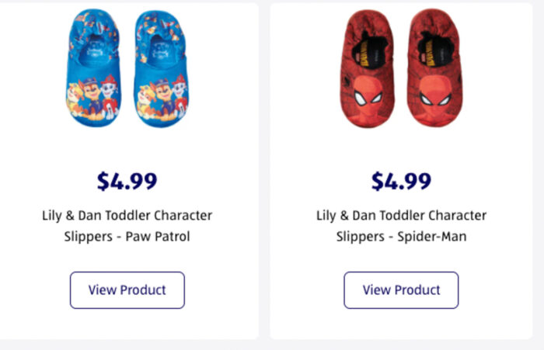Click "Lily & Dan Toddler Character" above Paw Patrol
This screenshot has height=350, width=544.
tap(127, 215)
